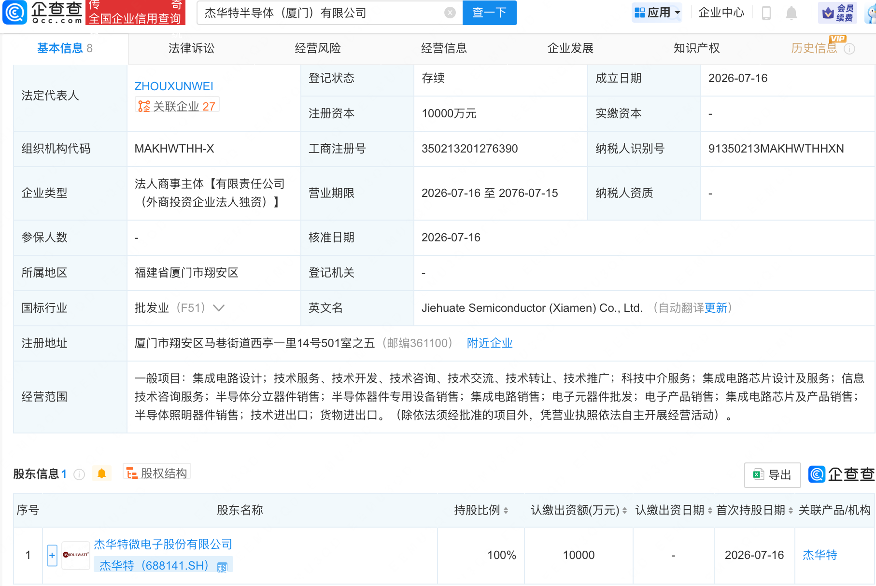Click the Qcc.com logo icon
Screen dimensions: 876x586
coord(14,13)
